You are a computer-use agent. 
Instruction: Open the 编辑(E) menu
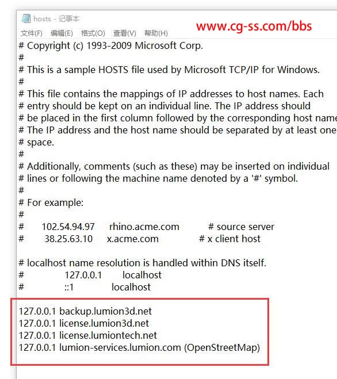pyautogui.click(x=62, y=33)
